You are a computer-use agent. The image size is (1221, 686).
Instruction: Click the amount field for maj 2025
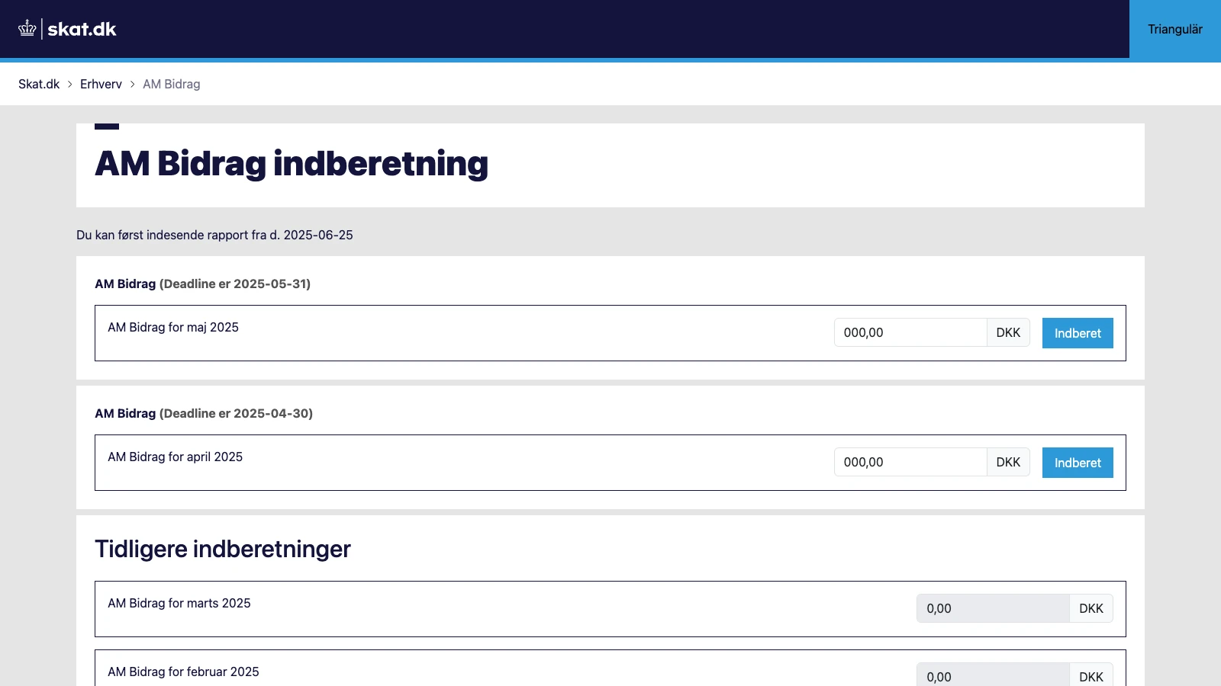click(910, 332)
